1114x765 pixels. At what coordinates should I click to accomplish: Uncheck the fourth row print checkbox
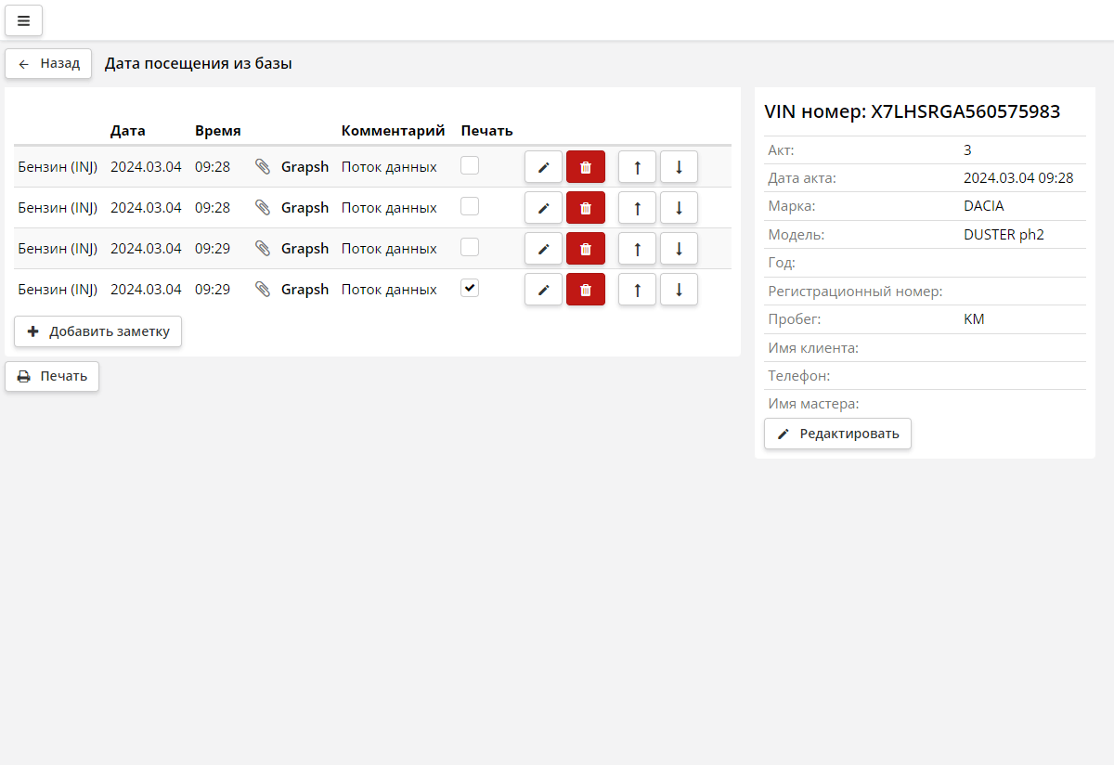(x=470, y=288)
